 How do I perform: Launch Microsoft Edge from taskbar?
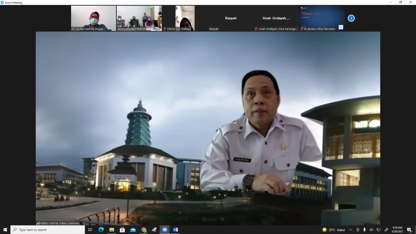click(x=101, y=230)
